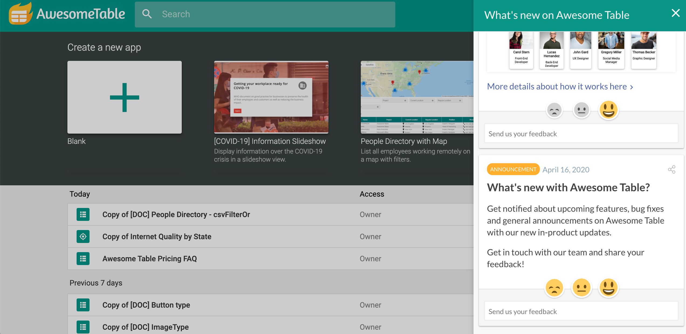Share the April 16, 2020 announcement
Viewport: 686px width, 334px height.
(x=672, y=169)
